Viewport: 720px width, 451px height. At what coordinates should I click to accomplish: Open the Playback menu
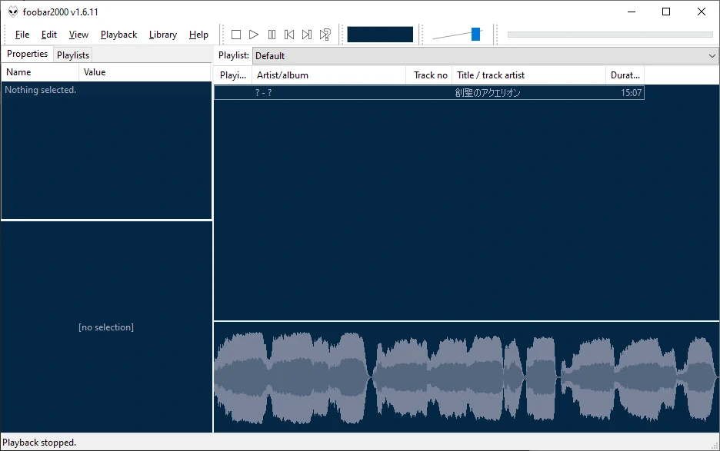(x=118, y=35)
